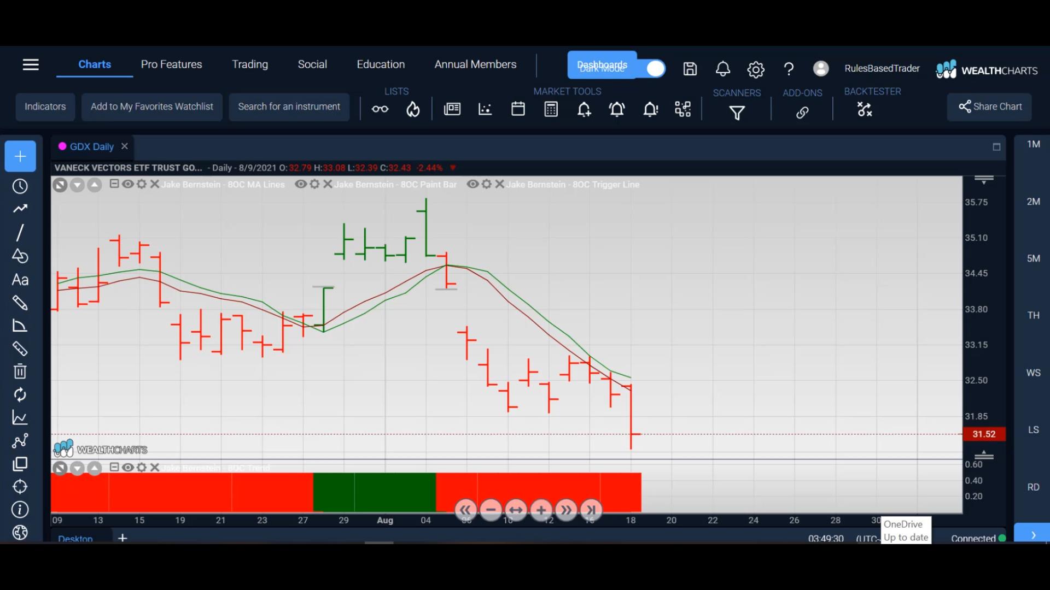Click the refresh chart icon
Image resolution: width=1050 pixels, height=590 pixels.
pyautogui.click(x=20, y=394)
